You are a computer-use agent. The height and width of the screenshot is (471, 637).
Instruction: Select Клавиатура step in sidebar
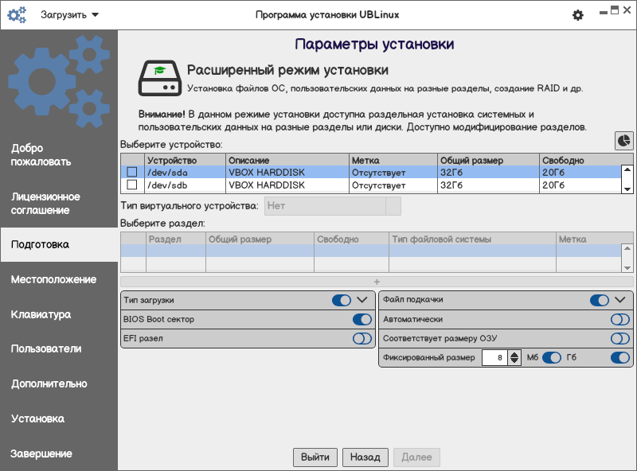[x=41, y=314]
